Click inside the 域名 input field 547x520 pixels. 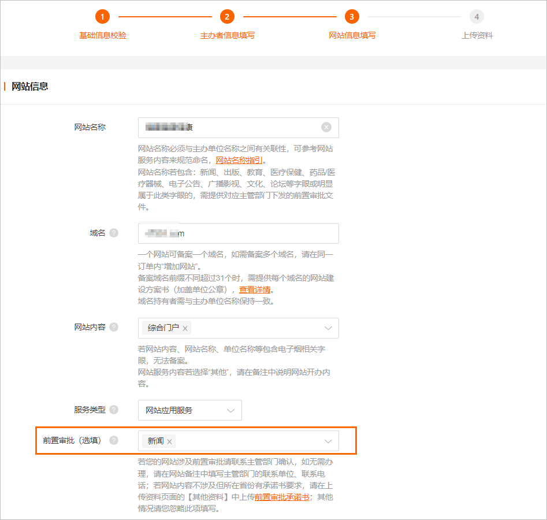(x=238, y=233)
